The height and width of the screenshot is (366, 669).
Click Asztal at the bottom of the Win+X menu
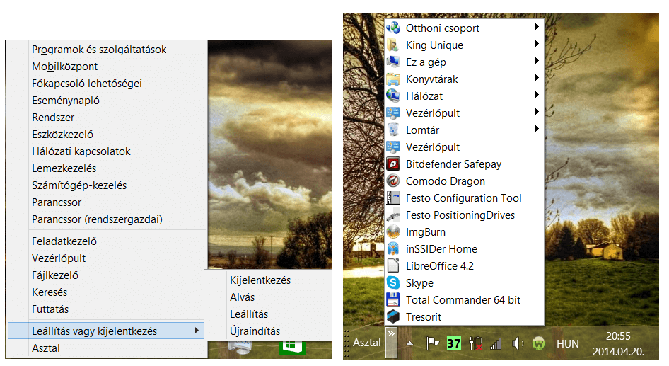tap(46, 348)
